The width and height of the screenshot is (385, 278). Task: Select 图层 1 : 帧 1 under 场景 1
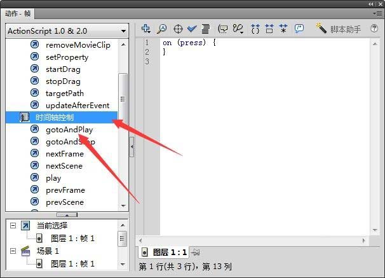point(72,264)
